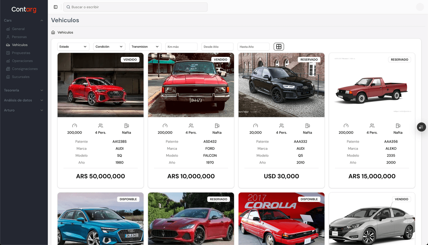Click the Propuestas sidebar icon
The width and height of the screenshot is (428, 245).
(x=8, y=53)
